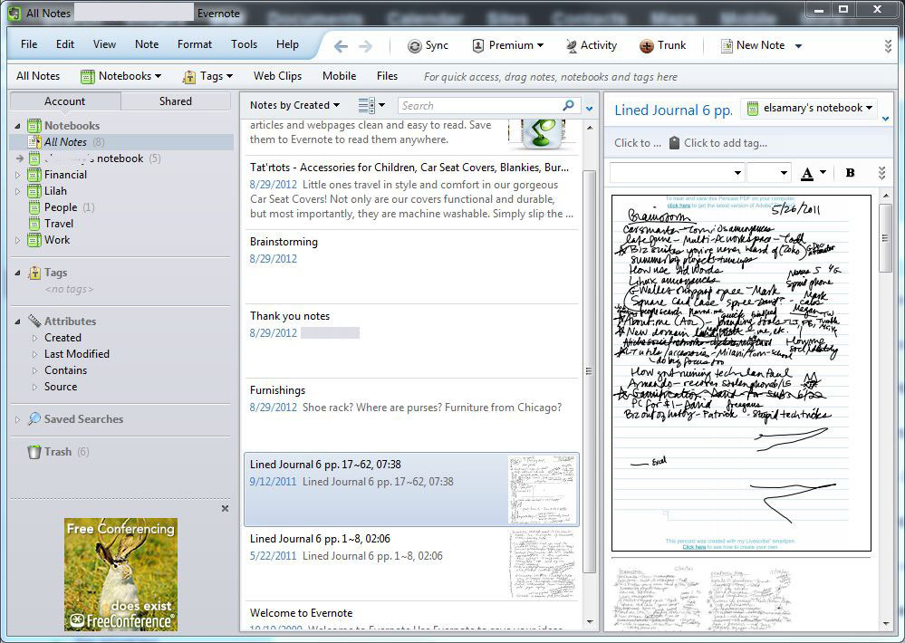Click to add tag link
The image size is (905, 643).
tap(725, 142)
